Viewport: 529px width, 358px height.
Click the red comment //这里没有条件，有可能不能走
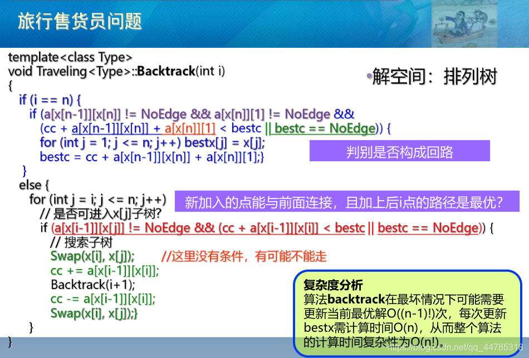pyautogui.click(x=244, y=256)
